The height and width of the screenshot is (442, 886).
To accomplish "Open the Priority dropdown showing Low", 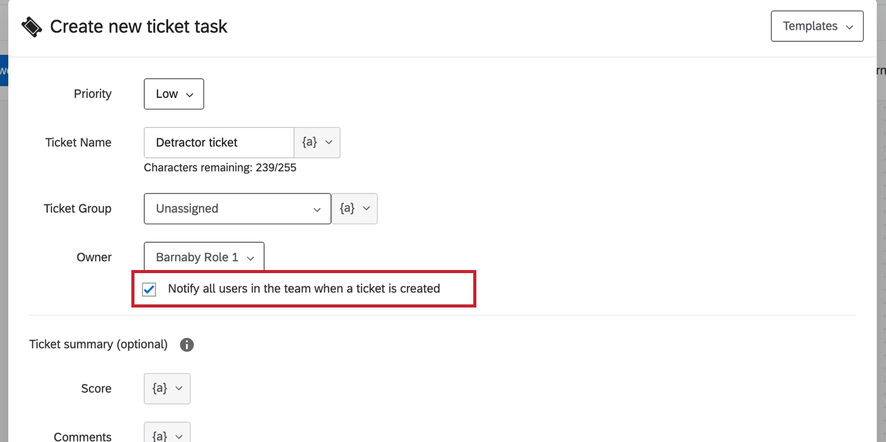I will [x=174, y=94].
